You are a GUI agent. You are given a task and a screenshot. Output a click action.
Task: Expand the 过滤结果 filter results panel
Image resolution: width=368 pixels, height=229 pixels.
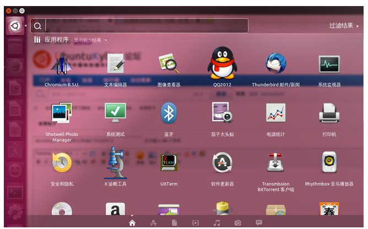[x=344, y=25]
